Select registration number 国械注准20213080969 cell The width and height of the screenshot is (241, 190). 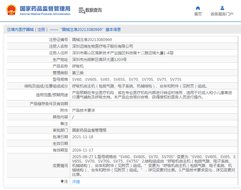[x=92, y=40]
